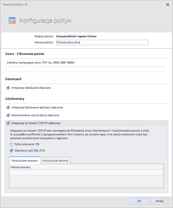The image size is (173, 208).
Task: Focus the blocked TCP ports input field
Action: coord(85,69)
